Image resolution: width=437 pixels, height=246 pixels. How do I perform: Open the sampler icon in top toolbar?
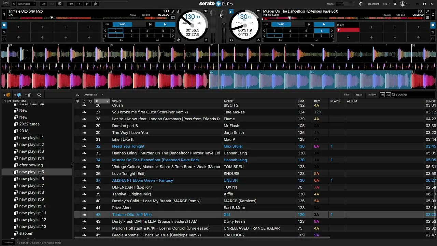pyautogui.click(x=95, y=4)
